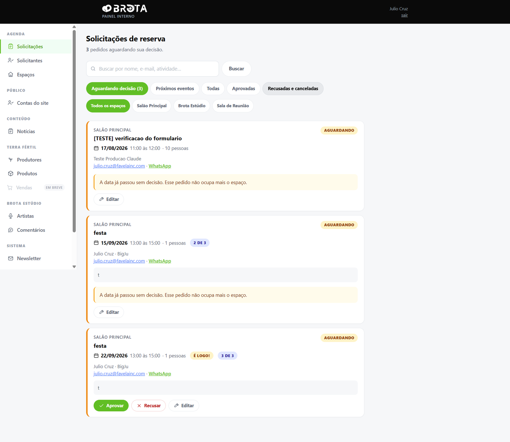
Task: Switch to Próximos eventos filter
Action: click(x=175, y=89)
